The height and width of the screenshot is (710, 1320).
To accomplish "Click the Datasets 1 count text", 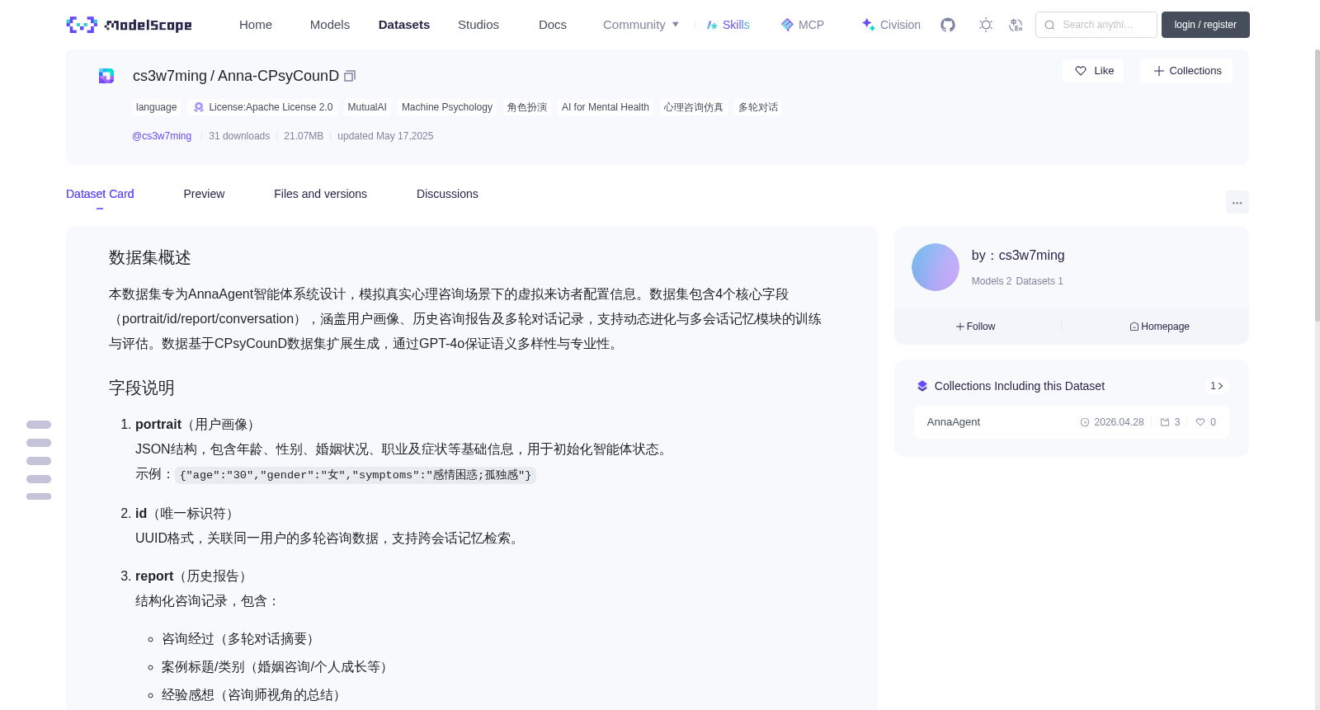I will coord(1039,281).
